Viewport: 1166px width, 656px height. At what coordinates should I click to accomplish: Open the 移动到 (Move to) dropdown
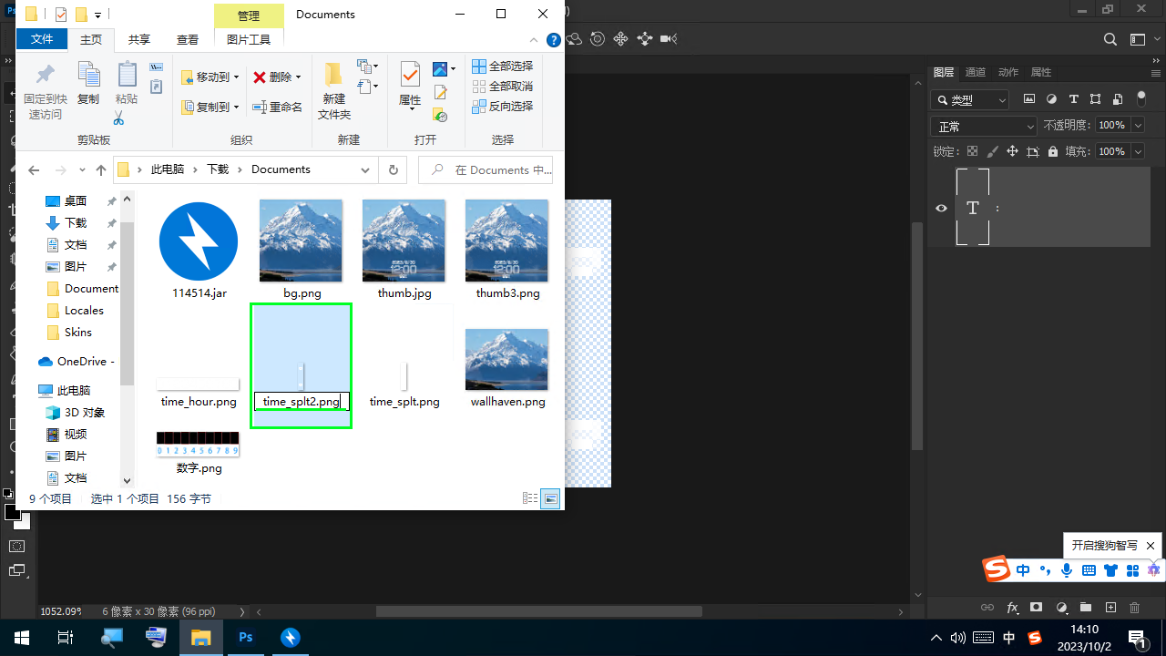pyautogui.click(x=210, y=77)
